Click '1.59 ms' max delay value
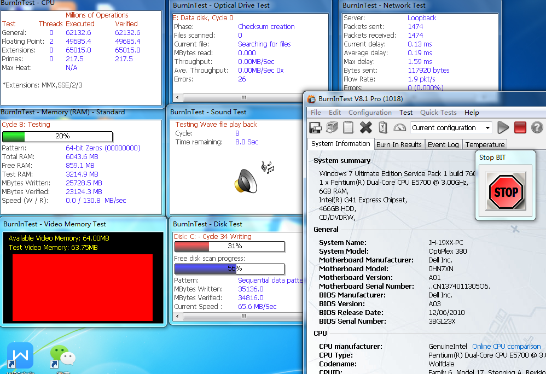This screenshot has height=374, width=546. point(420,62)
